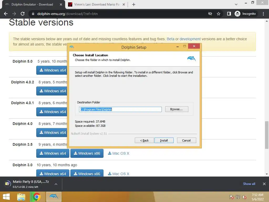Switch to the Vimm's Lair tab
Viewport: 269px width, 202px height.
click(x=97, y=4)
